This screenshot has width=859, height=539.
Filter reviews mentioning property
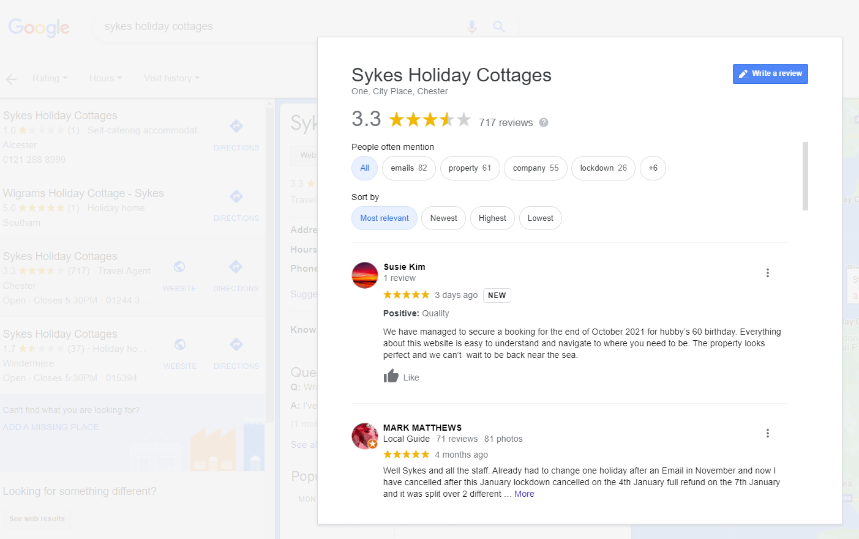click(470, 168)
